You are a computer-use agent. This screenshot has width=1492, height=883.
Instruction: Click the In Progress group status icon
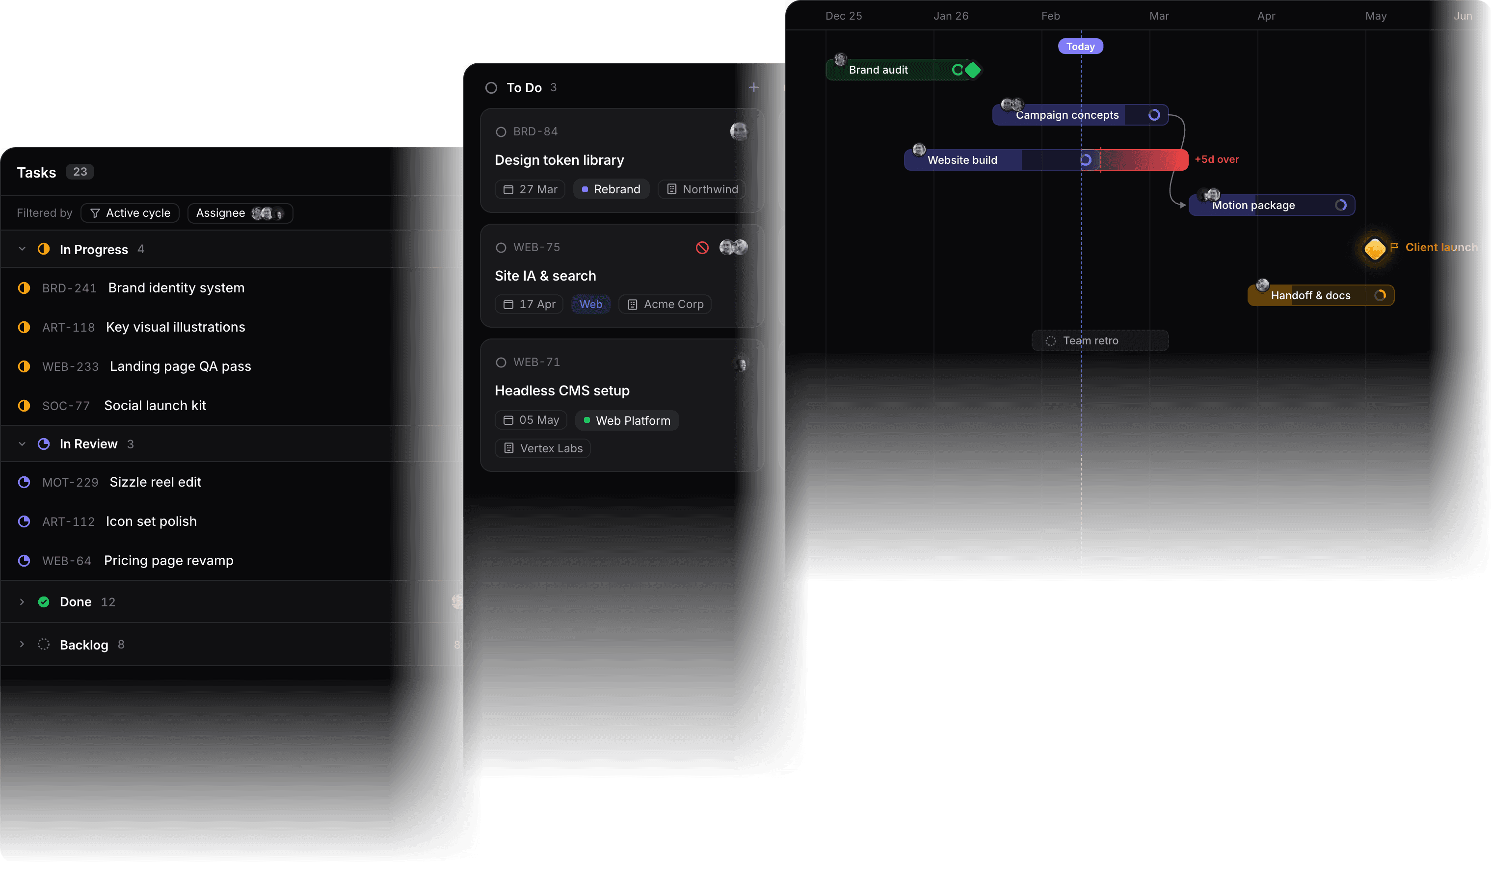pyautogui.click(x=44, y=249)
